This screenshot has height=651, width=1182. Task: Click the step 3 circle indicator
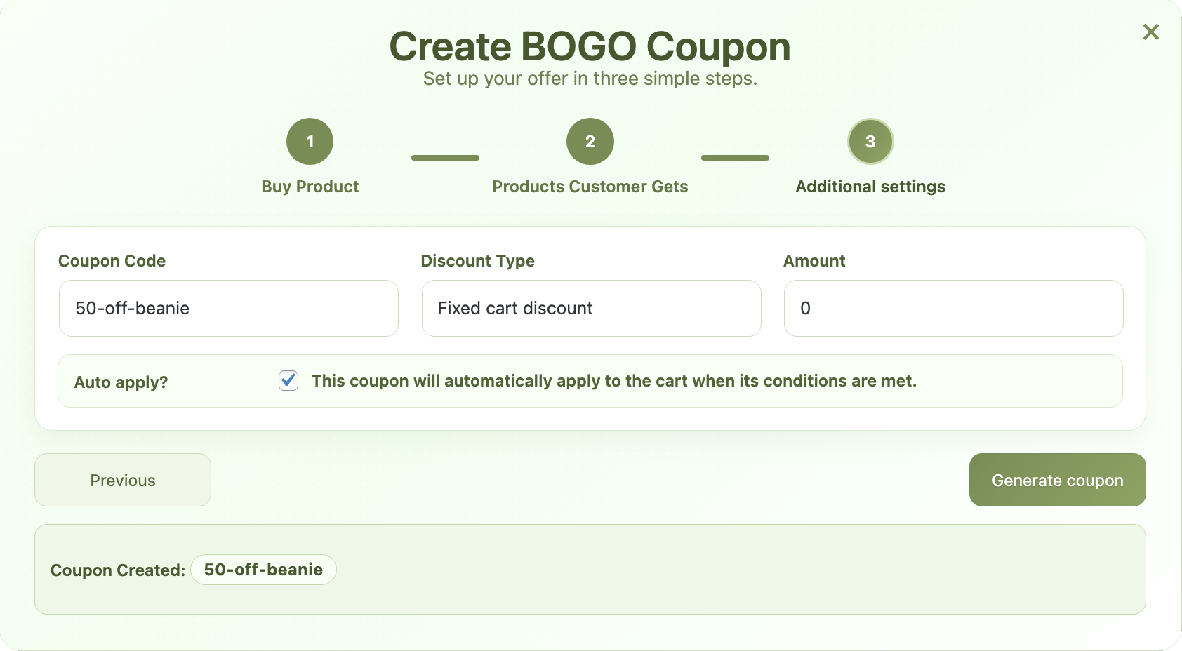point(870,142)
